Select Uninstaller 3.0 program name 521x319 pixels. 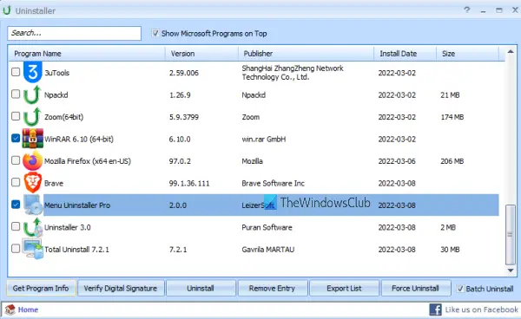point(68,227)
